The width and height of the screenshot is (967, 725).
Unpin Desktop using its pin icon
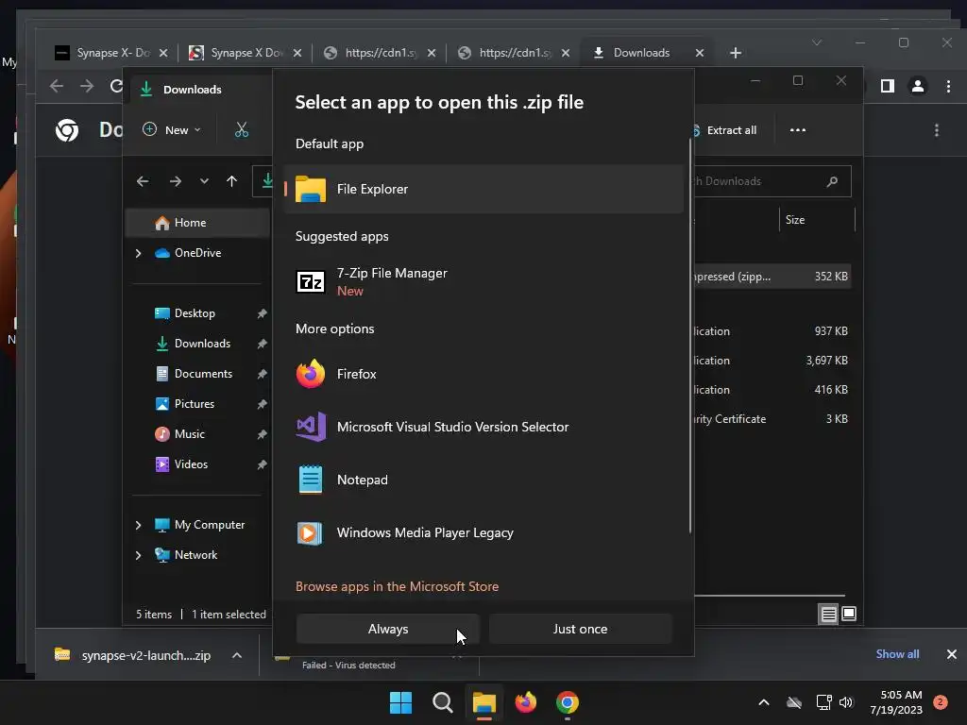(263, 313)
